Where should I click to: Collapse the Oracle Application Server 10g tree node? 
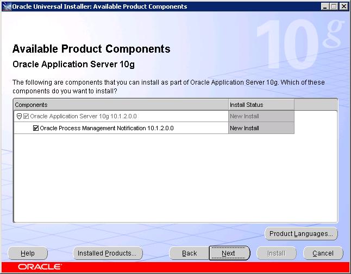(19, 116)
